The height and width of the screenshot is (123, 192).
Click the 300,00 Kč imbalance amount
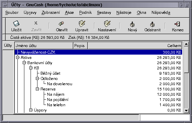pyautogui.click(x=172, y=52)
